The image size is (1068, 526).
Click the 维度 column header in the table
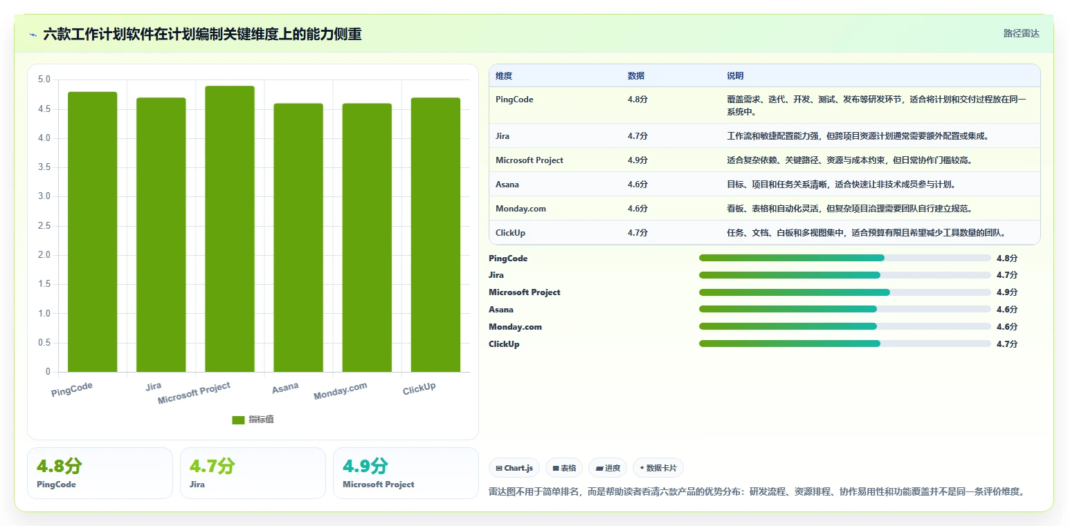point(504,76)
